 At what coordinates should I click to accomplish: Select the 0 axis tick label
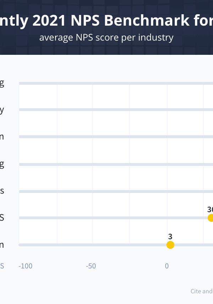pos(167,266)
